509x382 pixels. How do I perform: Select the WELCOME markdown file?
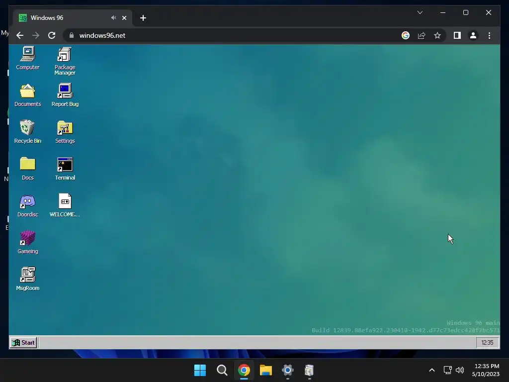pos(65,205)
